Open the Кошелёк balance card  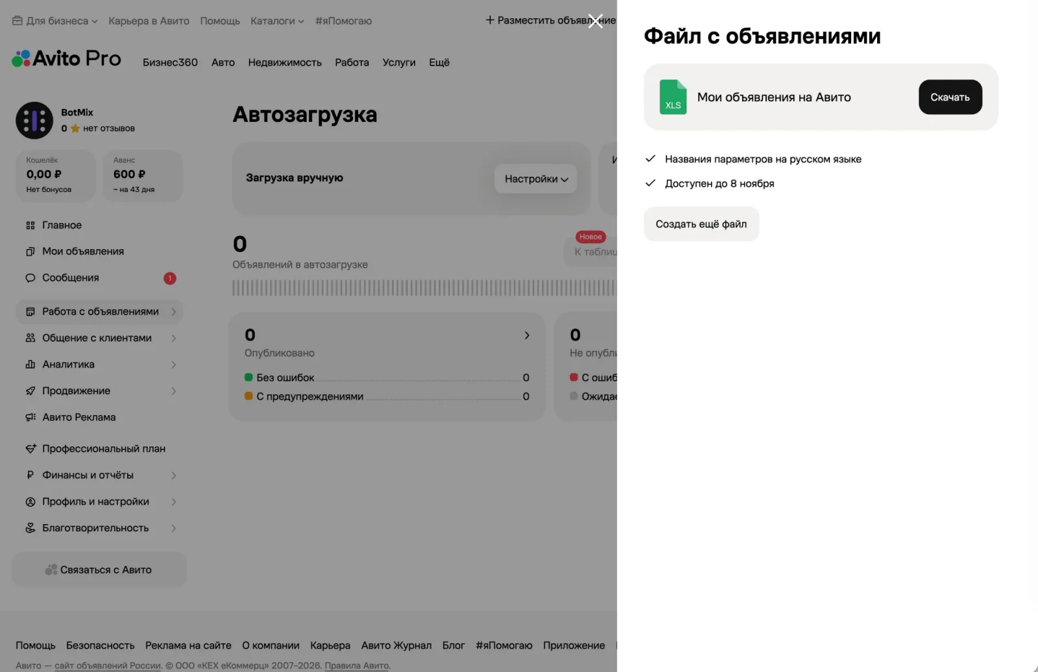(55, 176)
